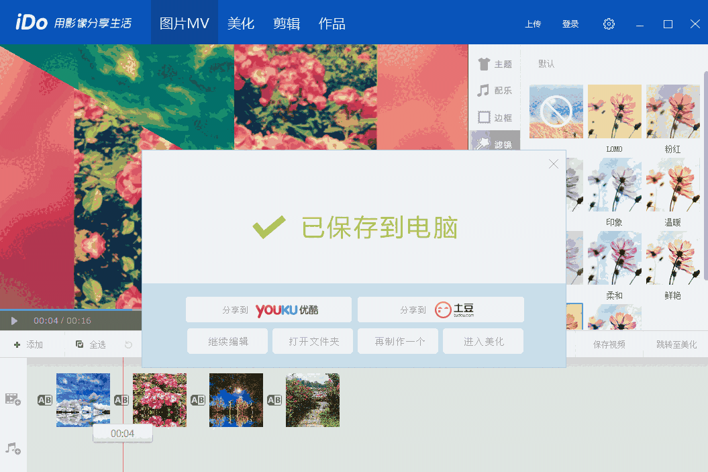708x472 pixels.
Task: Switch to the 美化 tab
Action: (241, 23)
